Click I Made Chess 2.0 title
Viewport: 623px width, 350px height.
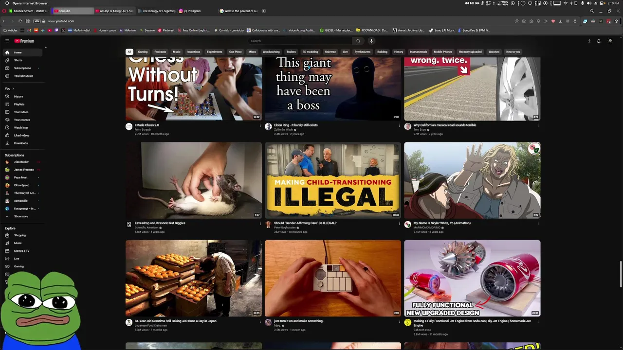click(x=147, y=125)
